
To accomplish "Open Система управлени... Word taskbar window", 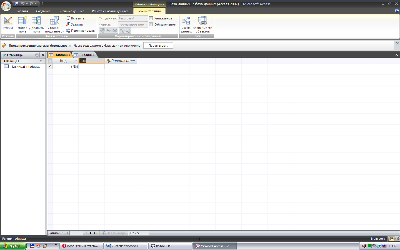I will [x=126, y=246].
